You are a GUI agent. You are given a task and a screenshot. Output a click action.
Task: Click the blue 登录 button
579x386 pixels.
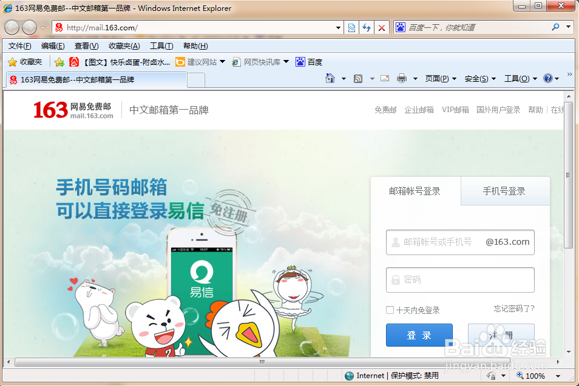point(419,335)
